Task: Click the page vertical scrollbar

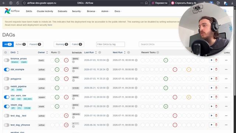Action: pyautogui.click(x=235, y=53)
